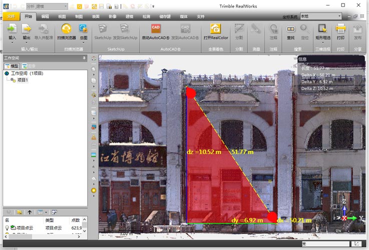
Task: Click the 发布 publish icon
Action: [357, 28]
